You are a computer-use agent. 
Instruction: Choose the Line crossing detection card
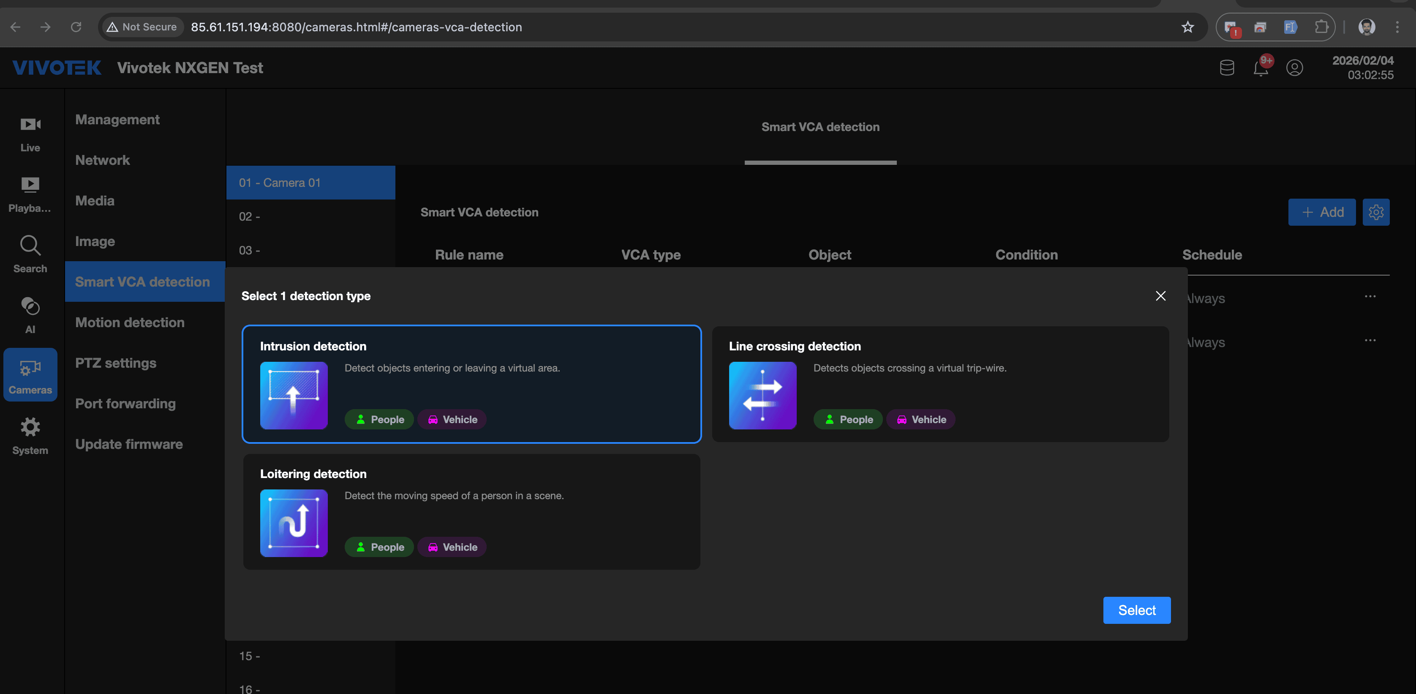(940, 384)
